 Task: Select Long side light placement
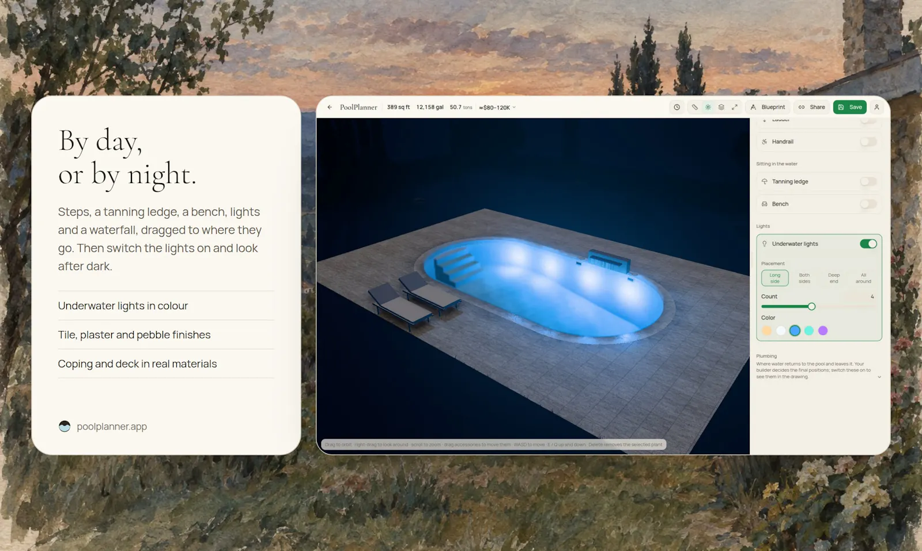775,278
